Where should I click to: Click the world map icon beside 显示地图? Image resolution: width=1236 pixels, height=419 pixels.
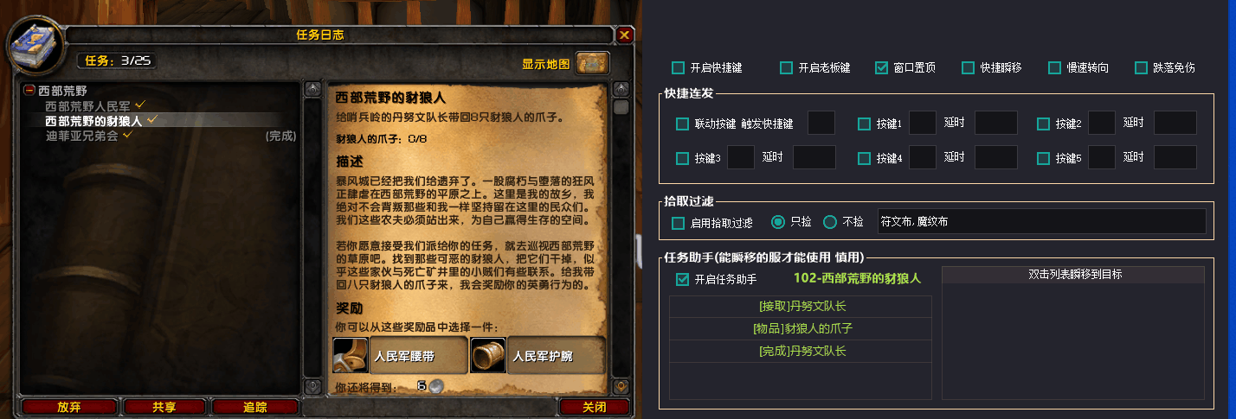(x=592, y=64)
